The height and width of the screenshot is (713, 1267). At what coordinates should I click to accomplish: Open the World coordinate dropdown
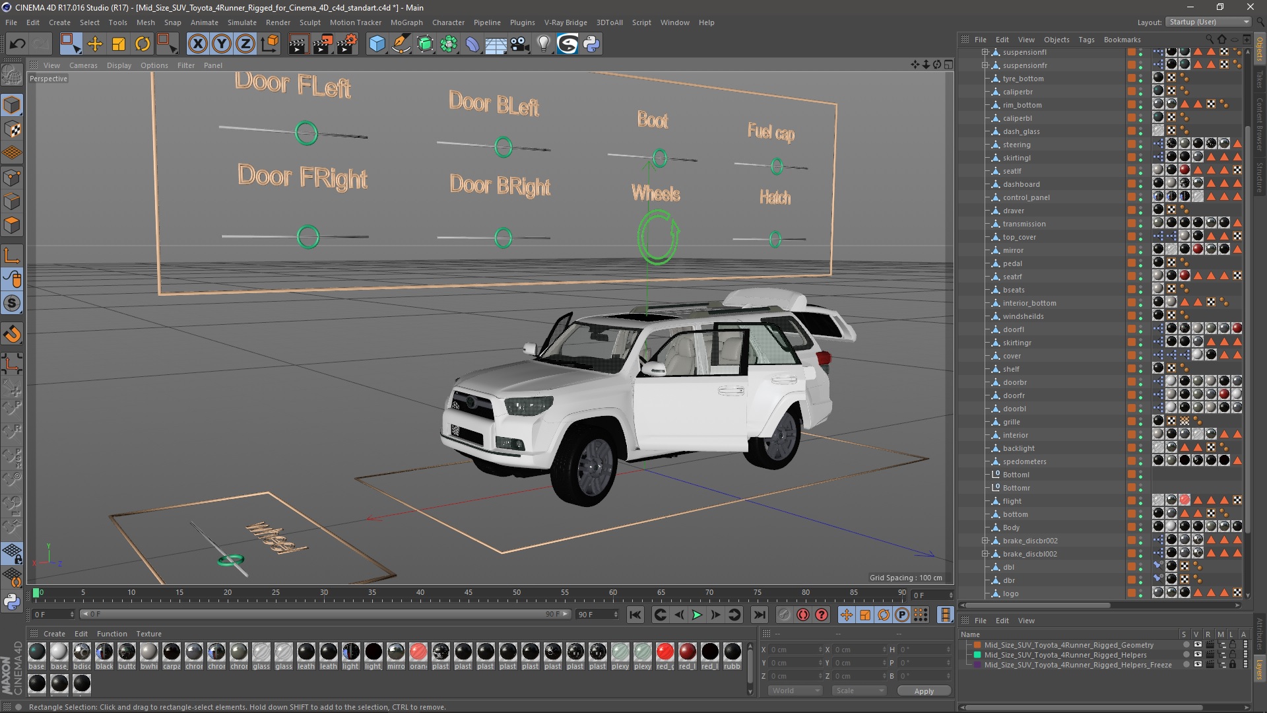coord(795,691)
